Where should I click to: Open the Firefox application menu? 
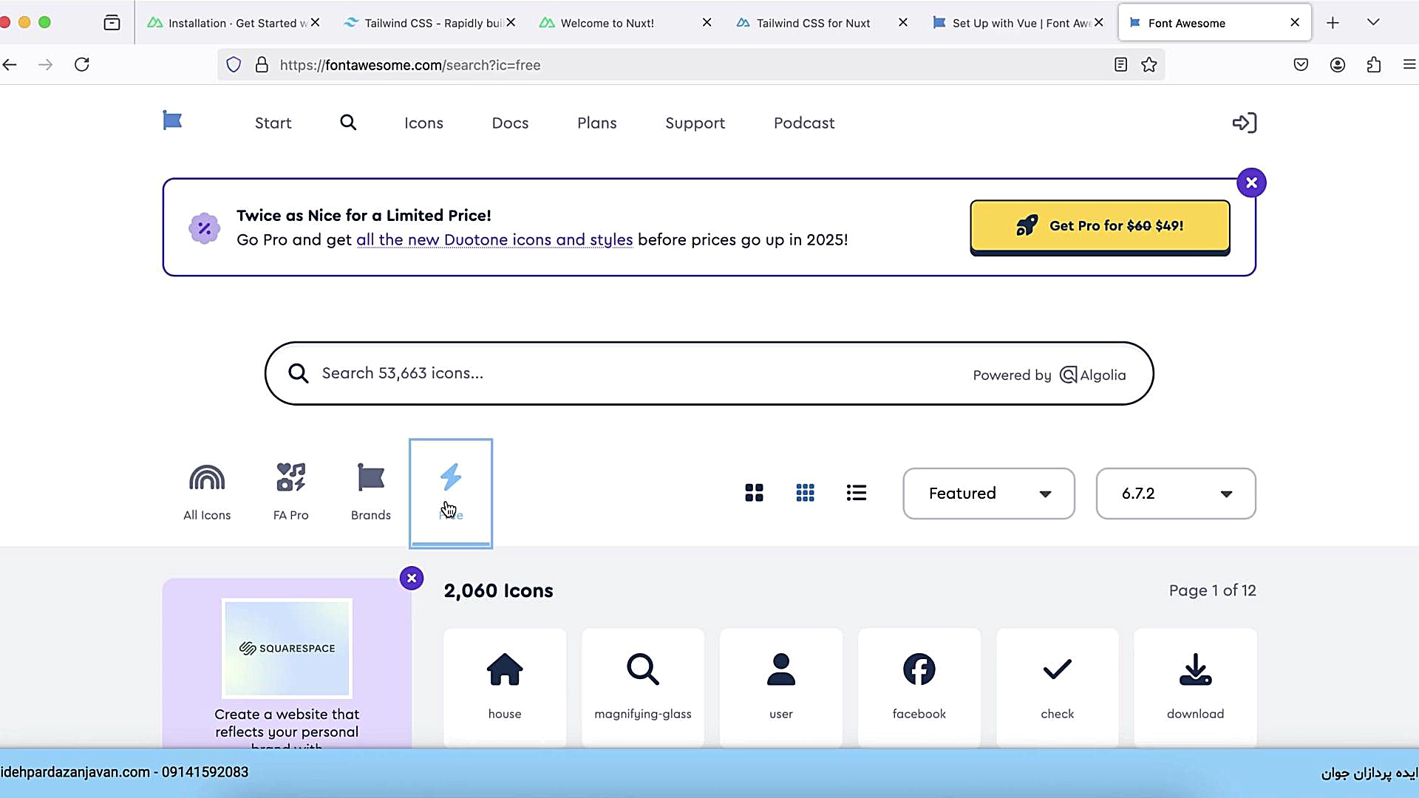click(1409, 65)
